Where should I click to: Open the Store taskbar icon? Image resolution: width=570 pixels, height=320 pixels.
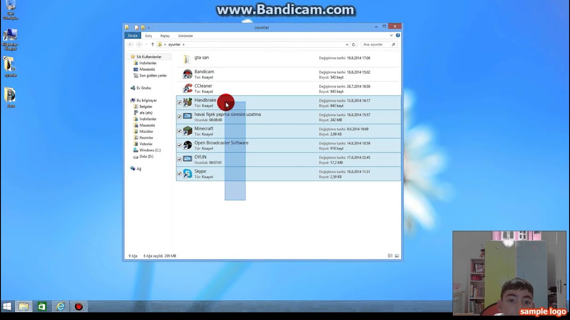pos(42,307)
